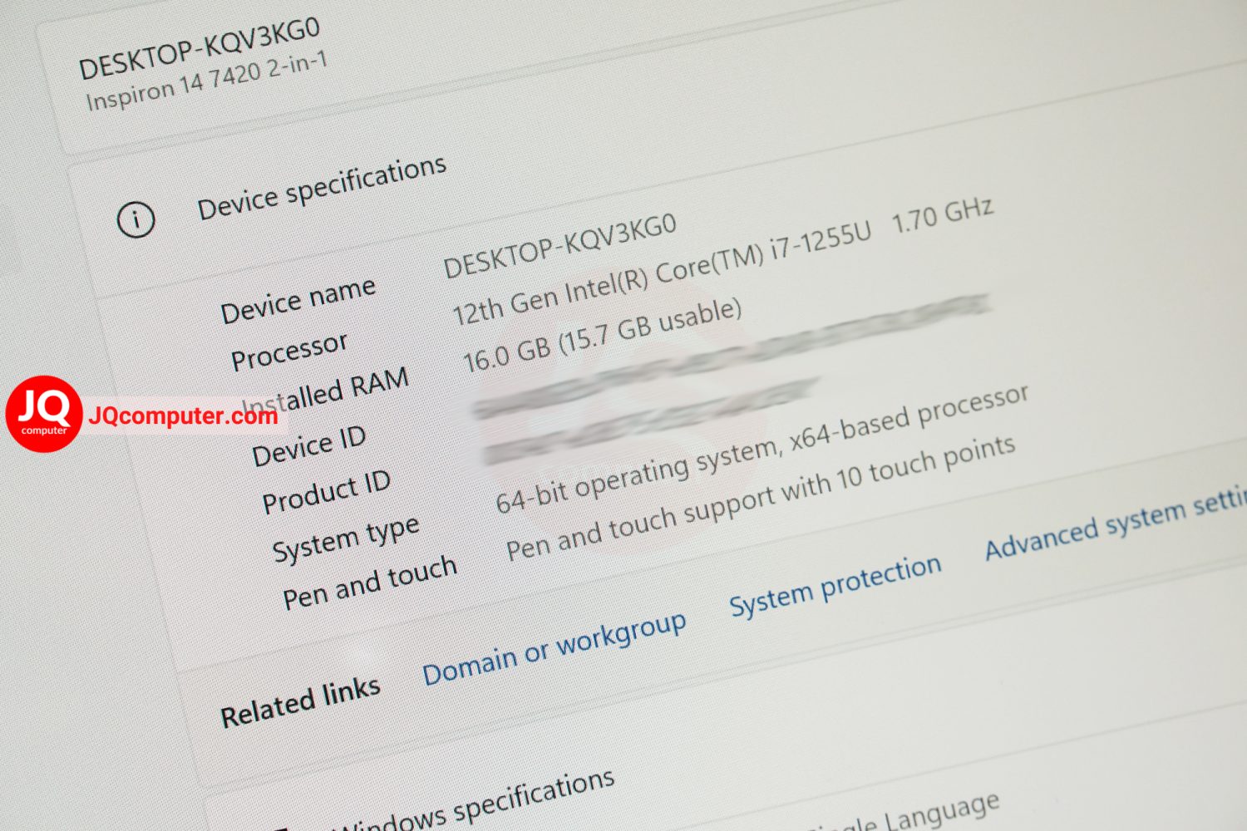Open the System protection link

coord(835,586)
